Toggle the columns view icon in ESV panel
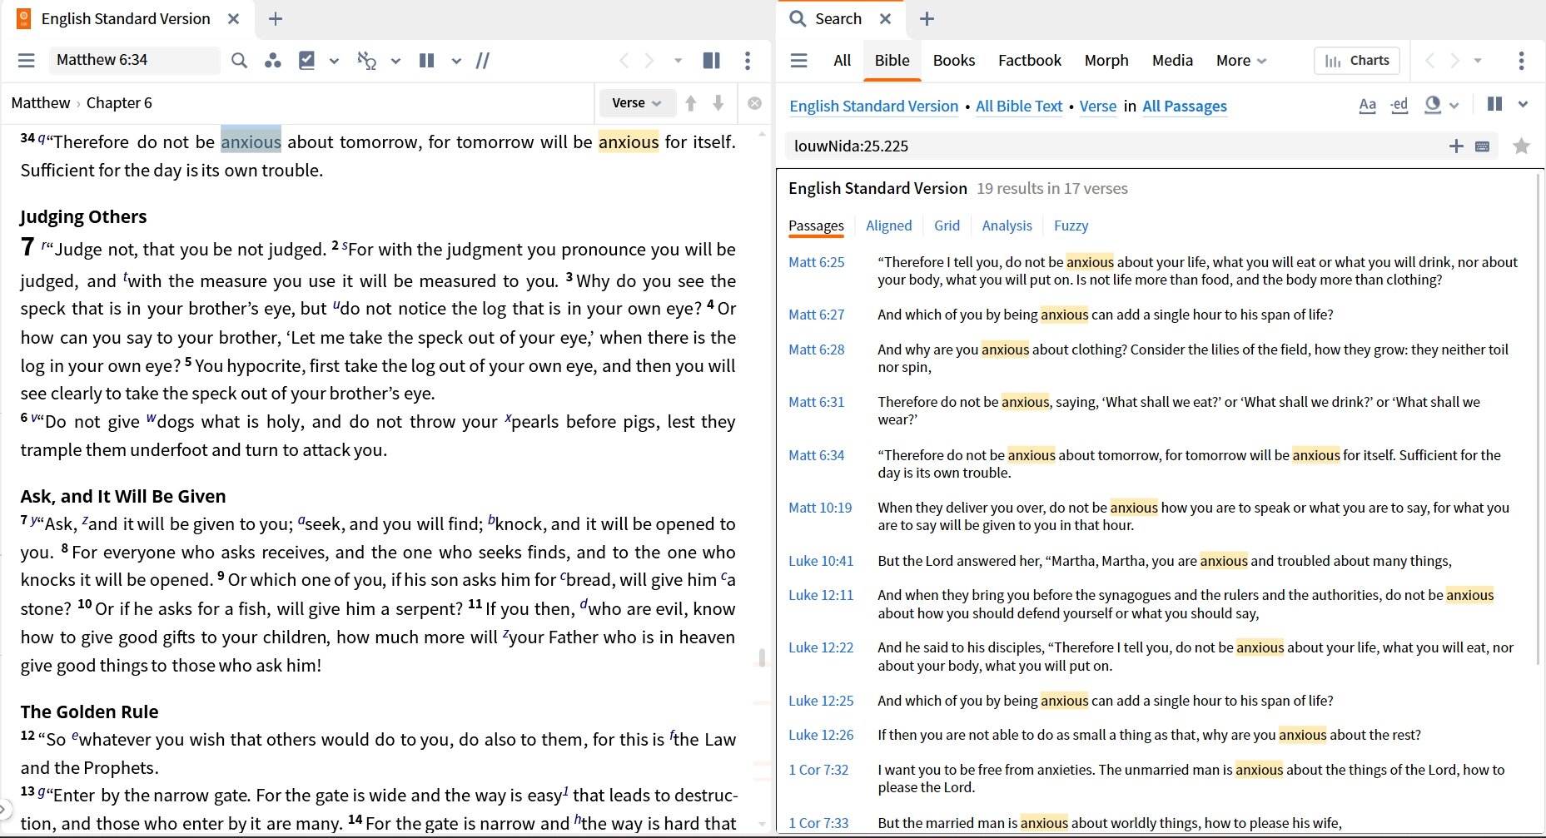 pos(427,60)
